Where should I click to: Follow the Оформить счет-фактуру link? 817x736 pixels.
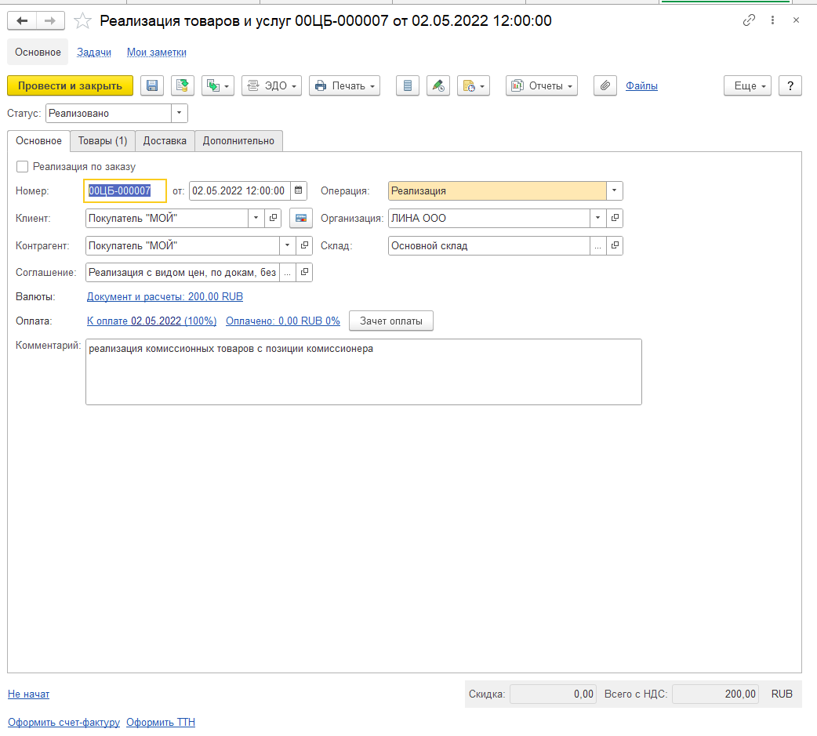coord(64,723)
